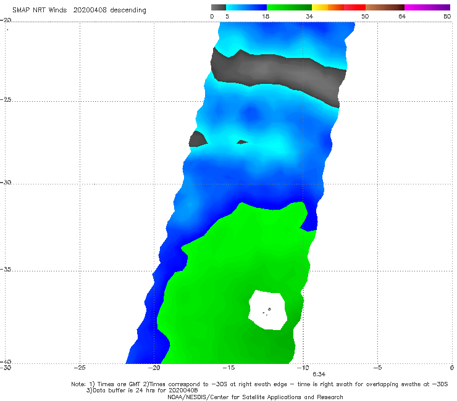This screenshot has height=401, width=457.
Task: Click the color bar label '5'
Action: 227,16
